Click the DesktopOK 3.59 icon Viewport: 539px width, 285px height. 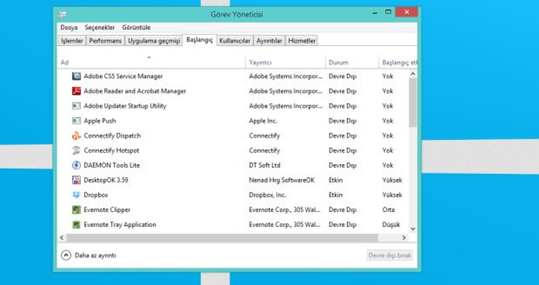tap(76, 180)
